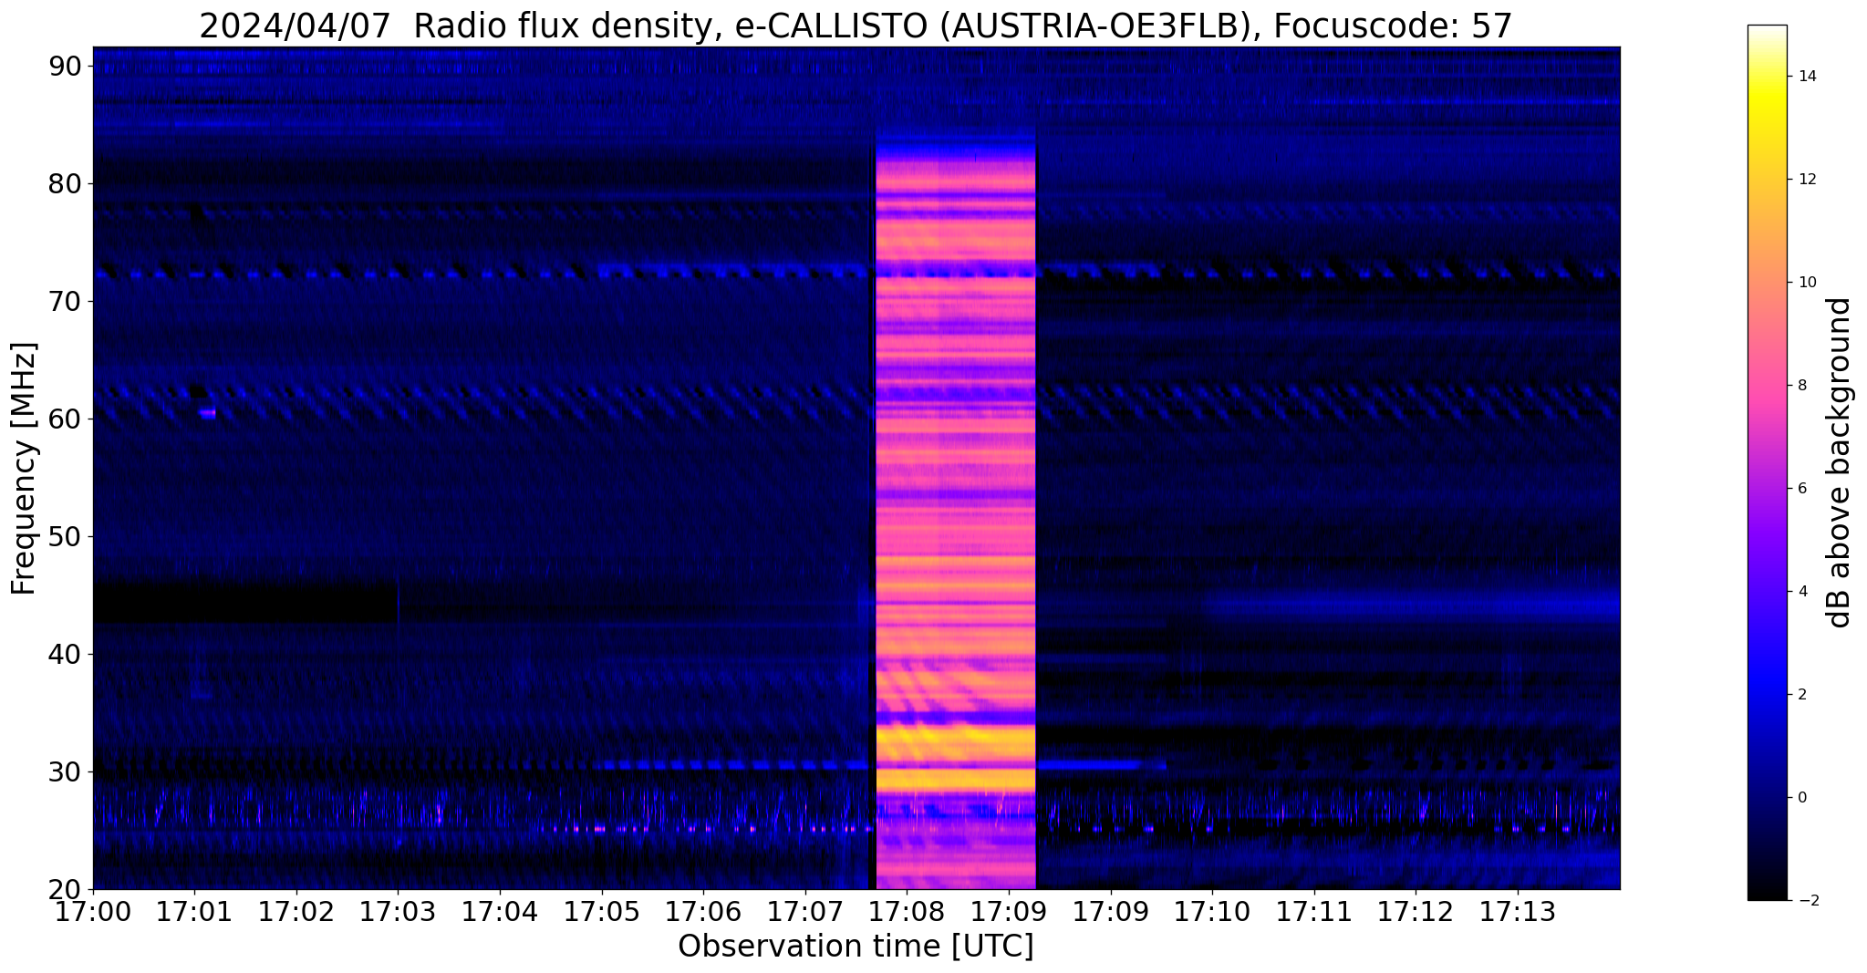Click the colorbar tick label 14
This screenshot has width=1867, height=973.
point(1807,77)
